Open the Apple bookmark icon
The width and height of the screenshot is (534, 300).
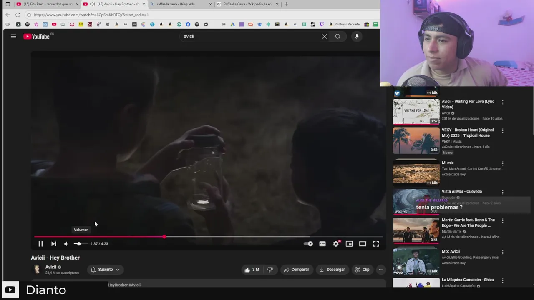pos(107,24)
